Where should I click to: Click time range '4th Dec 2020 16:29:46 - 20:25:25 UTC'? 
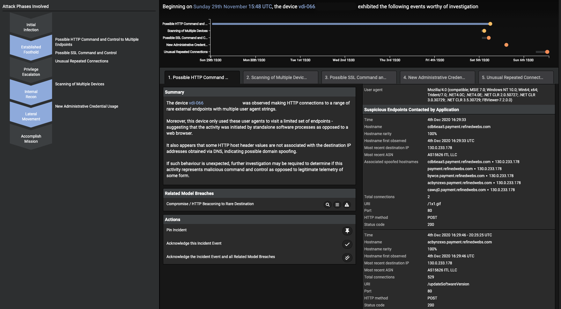pyautogui.click(x=460, y=235)
